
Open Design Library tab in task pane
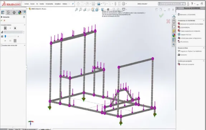(174, 21)
